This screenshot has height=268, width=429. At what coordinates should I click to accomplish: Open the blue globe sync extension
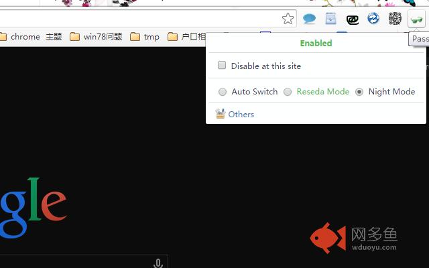373,19
